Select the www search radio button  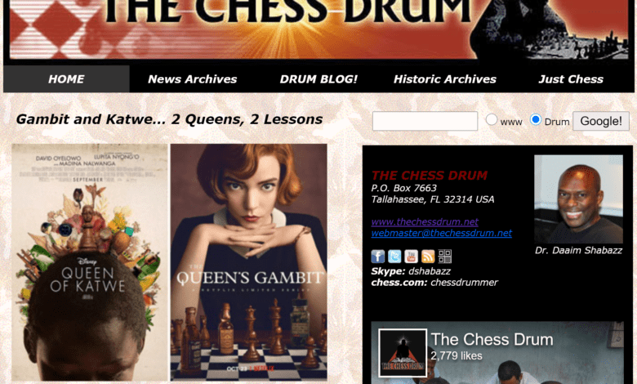[492, 119]
